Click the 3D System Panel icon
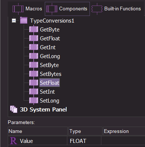The width and height of the screenshot is (145, 147). click(x=14, y=109)
